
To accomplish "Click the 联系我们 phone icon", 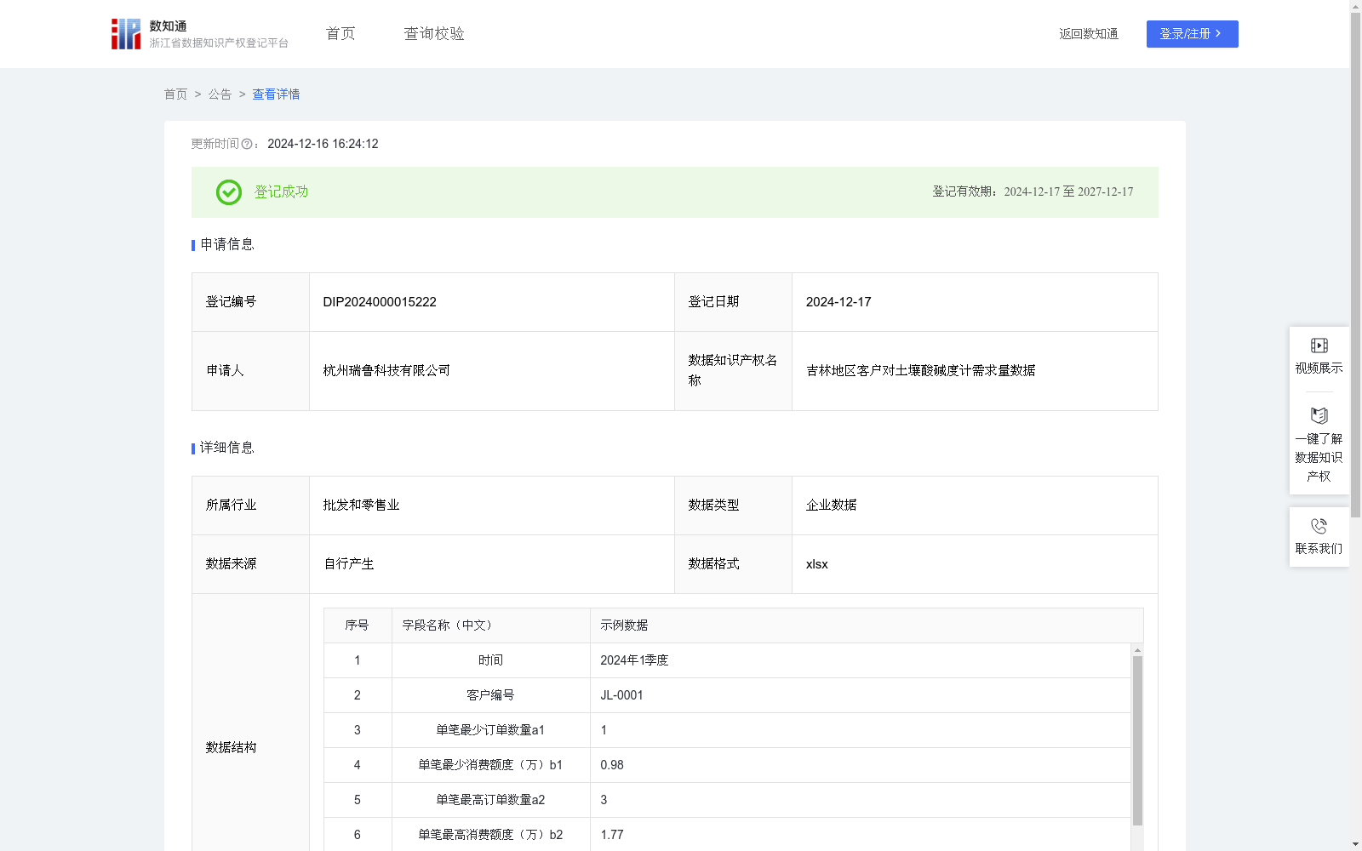I will [x=1319, y=526].
